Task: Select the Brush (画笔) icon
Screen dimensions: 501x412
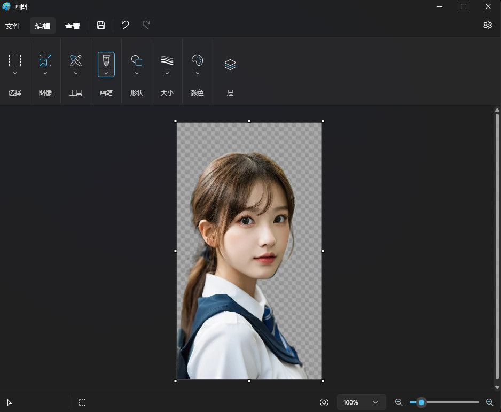Action: coord(106,60)
